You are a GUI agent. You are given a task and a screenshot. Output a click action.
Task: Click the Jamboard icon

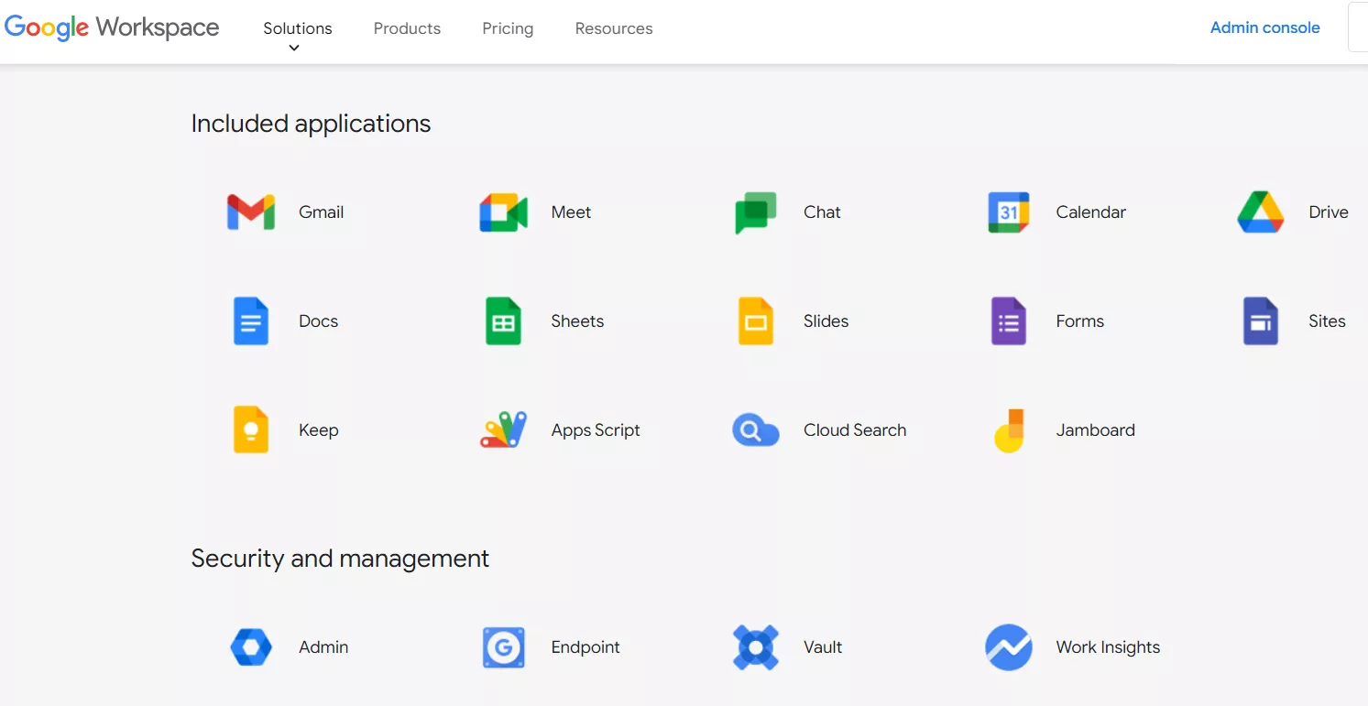coord(1008,430)
